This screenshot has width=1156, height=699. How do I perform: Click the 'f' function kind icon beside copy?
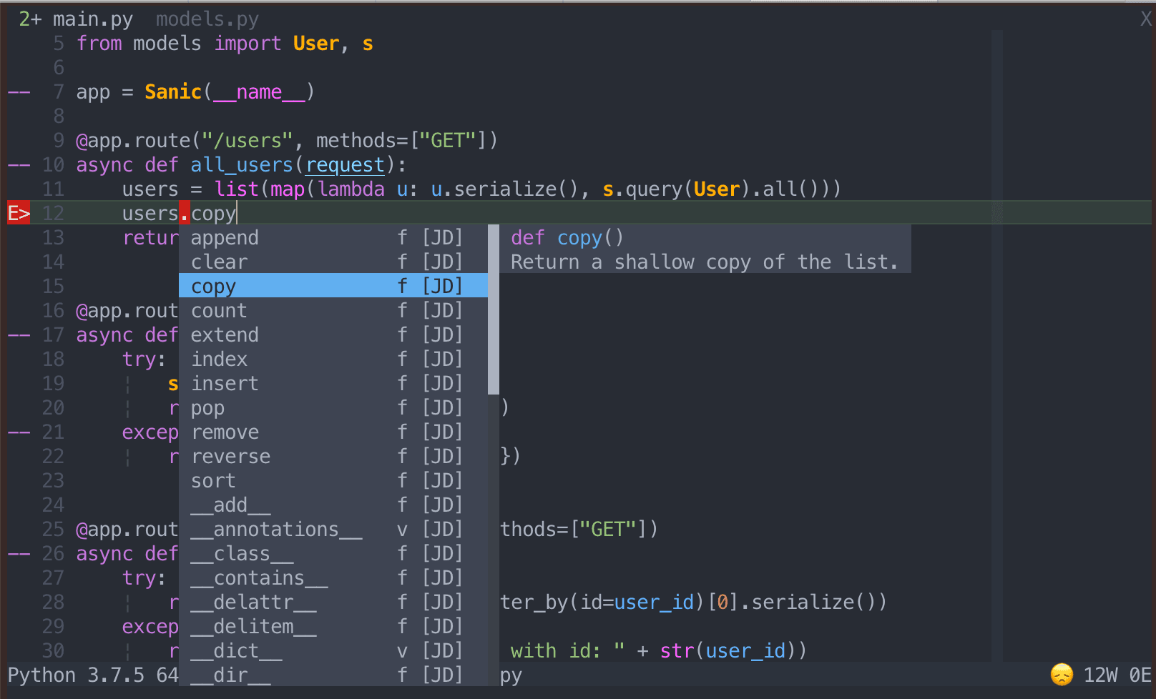coord(401,285)
